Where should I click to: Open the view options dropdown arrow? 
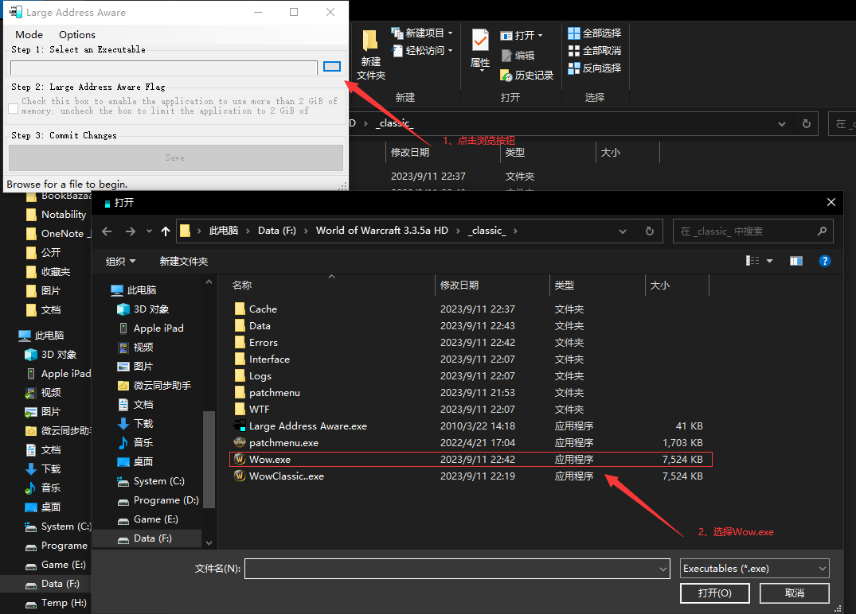point(770,261)
